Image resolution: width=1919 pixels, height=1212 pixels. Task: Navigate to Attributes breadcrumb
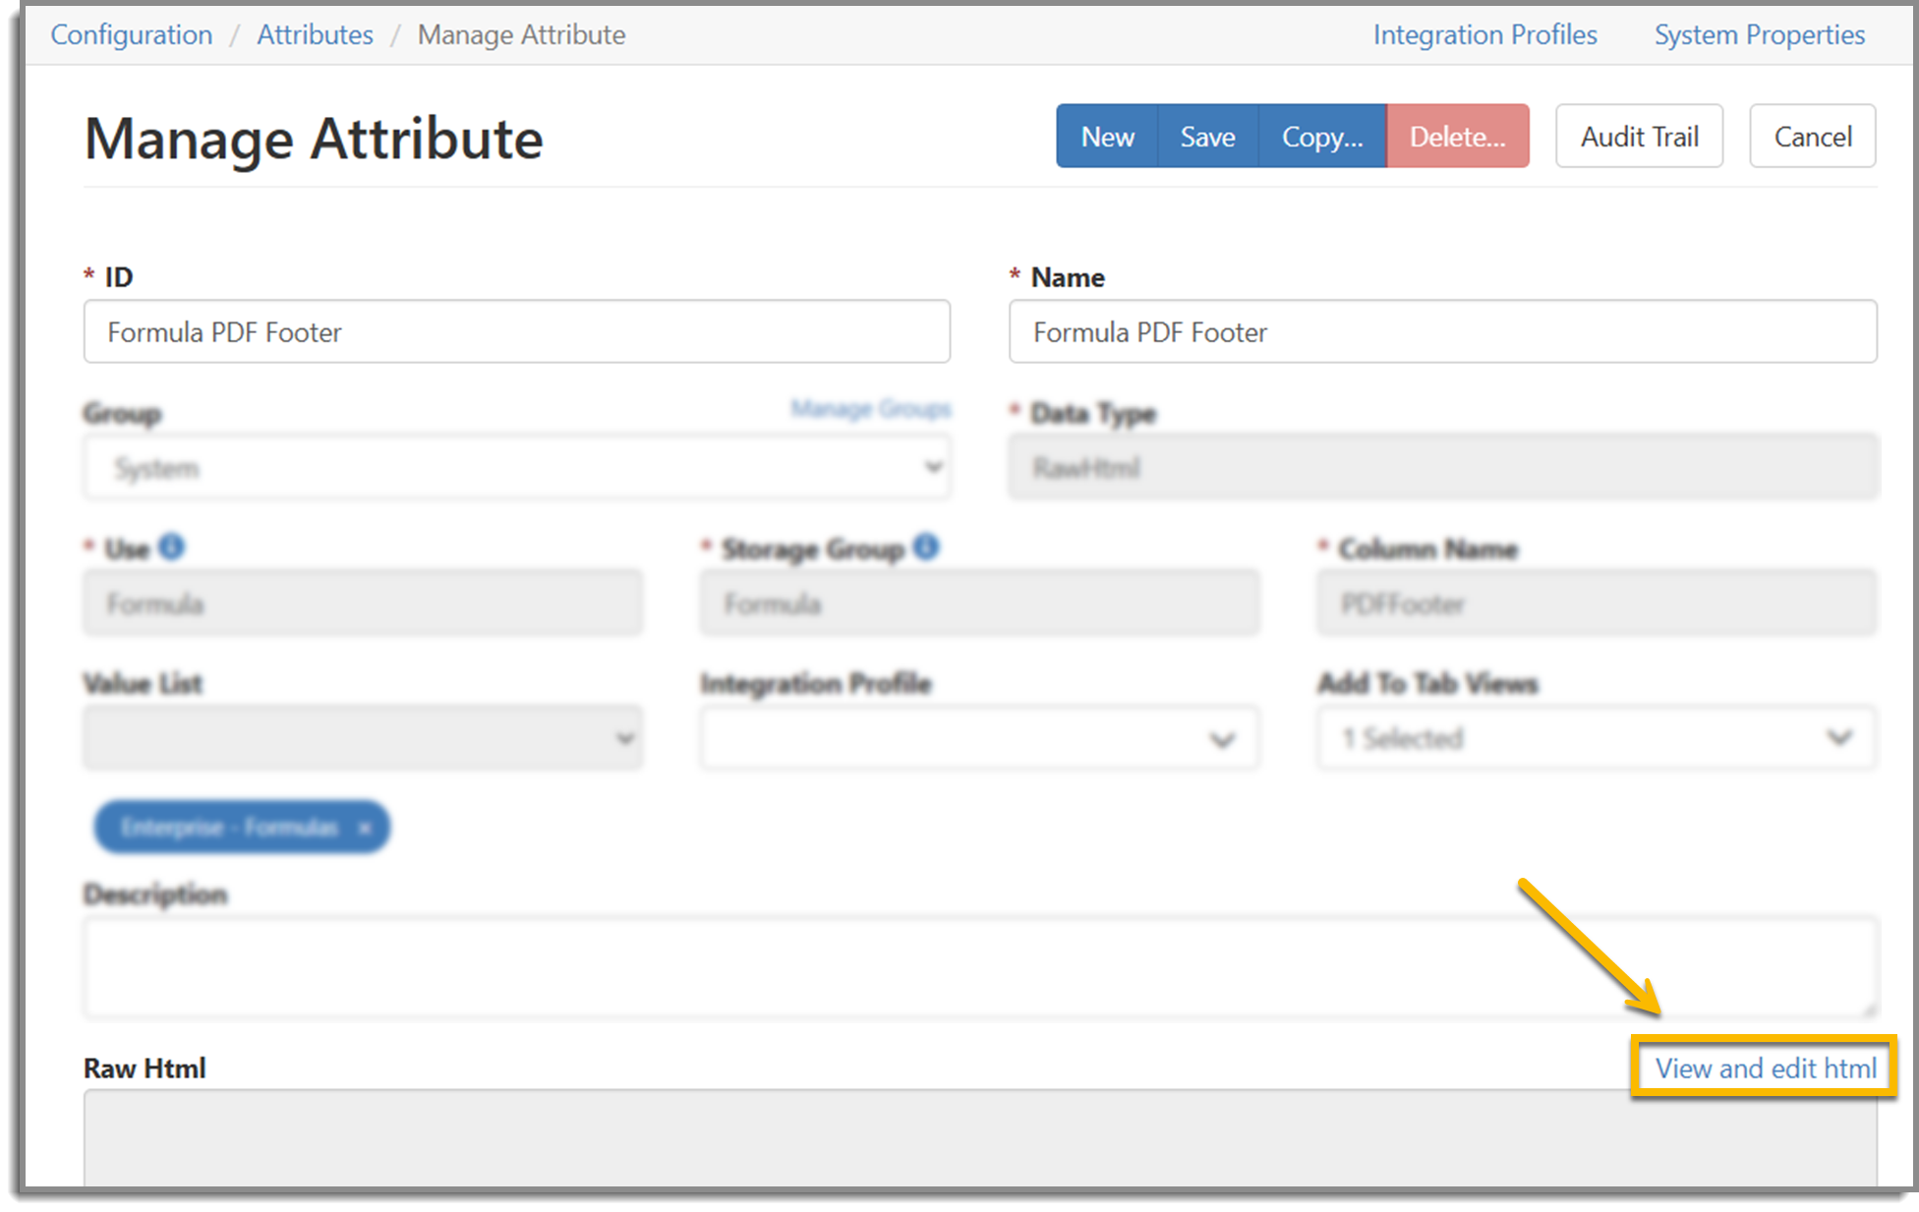pyautogui.click(x=315, y=34)
